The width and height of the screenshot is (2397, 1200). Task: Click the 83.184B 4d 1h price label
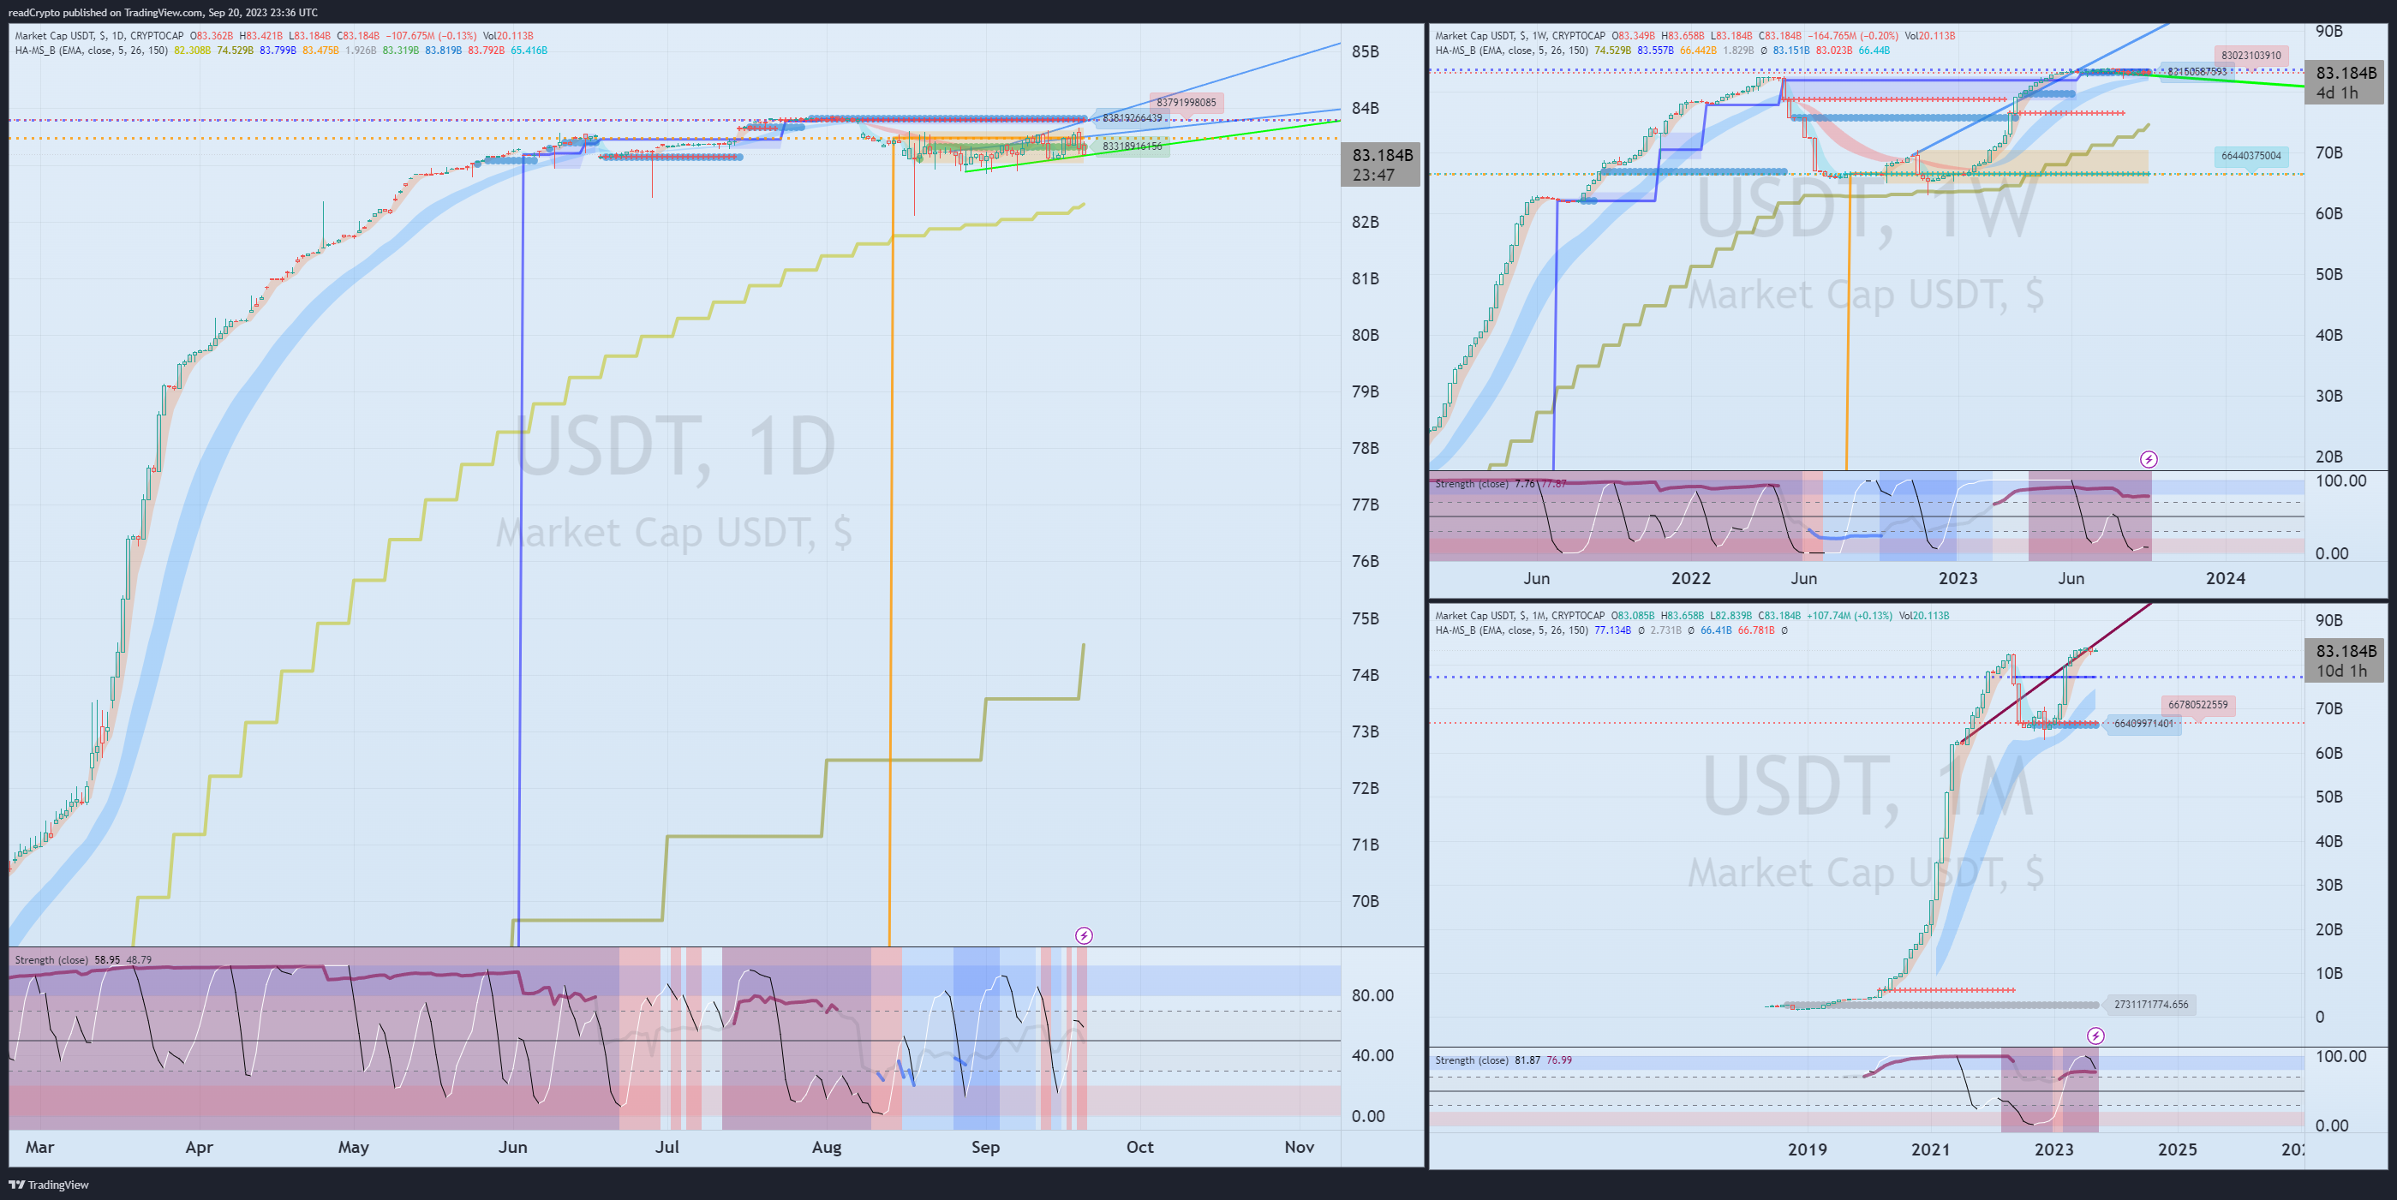click(x=2345, y=82)
